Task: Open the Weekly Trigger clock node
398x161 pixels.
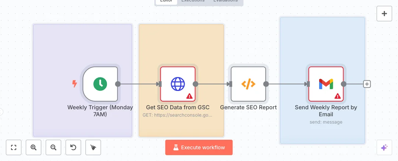Action: 100,84
